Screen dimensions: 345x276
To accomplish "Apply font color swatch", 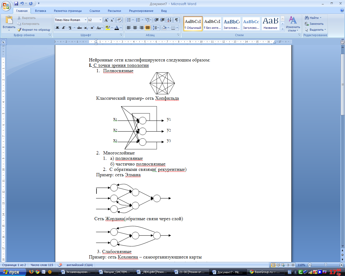I will pos(117,28).
